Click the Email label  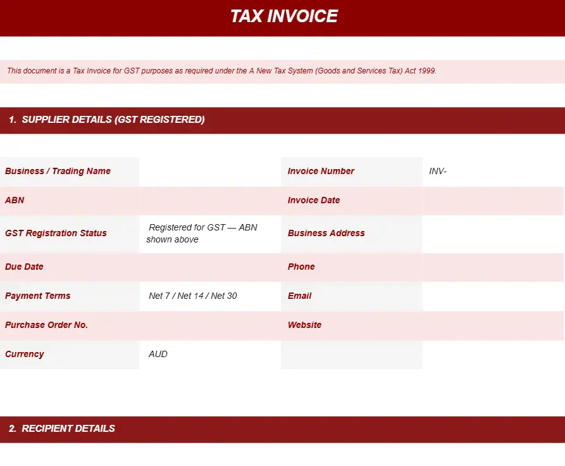click(x=299, y=296)
